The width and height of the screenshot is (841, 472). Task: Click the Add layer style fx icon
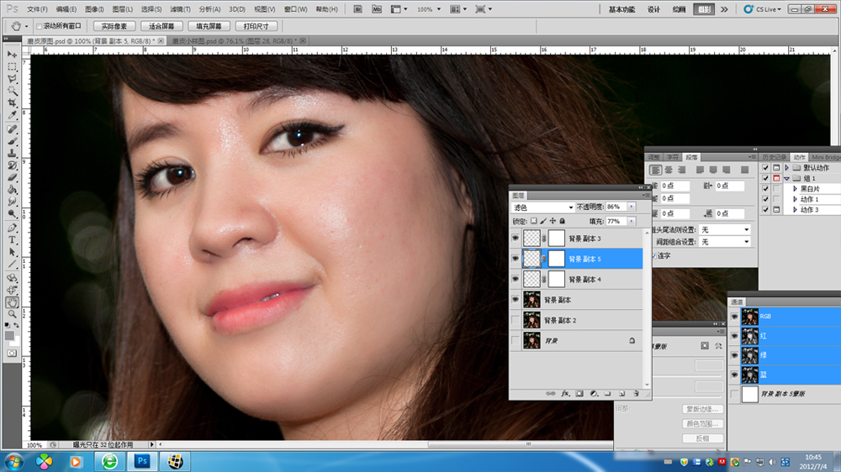[566, 392]
